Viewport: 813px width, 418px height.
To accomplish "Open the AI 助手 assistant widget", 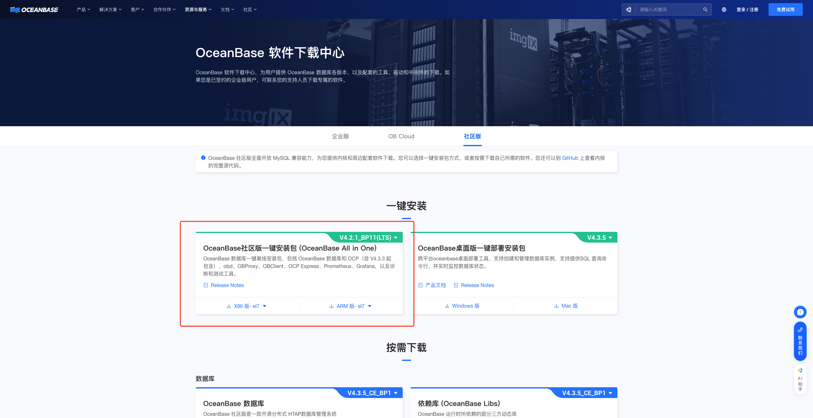I will pyautogui.click(x=800, y=380).
